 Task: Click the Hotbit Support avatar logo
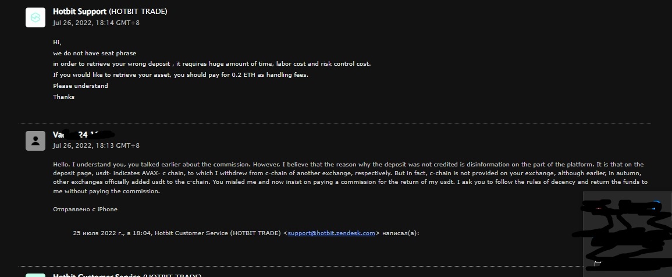click(x=35, y=17)
